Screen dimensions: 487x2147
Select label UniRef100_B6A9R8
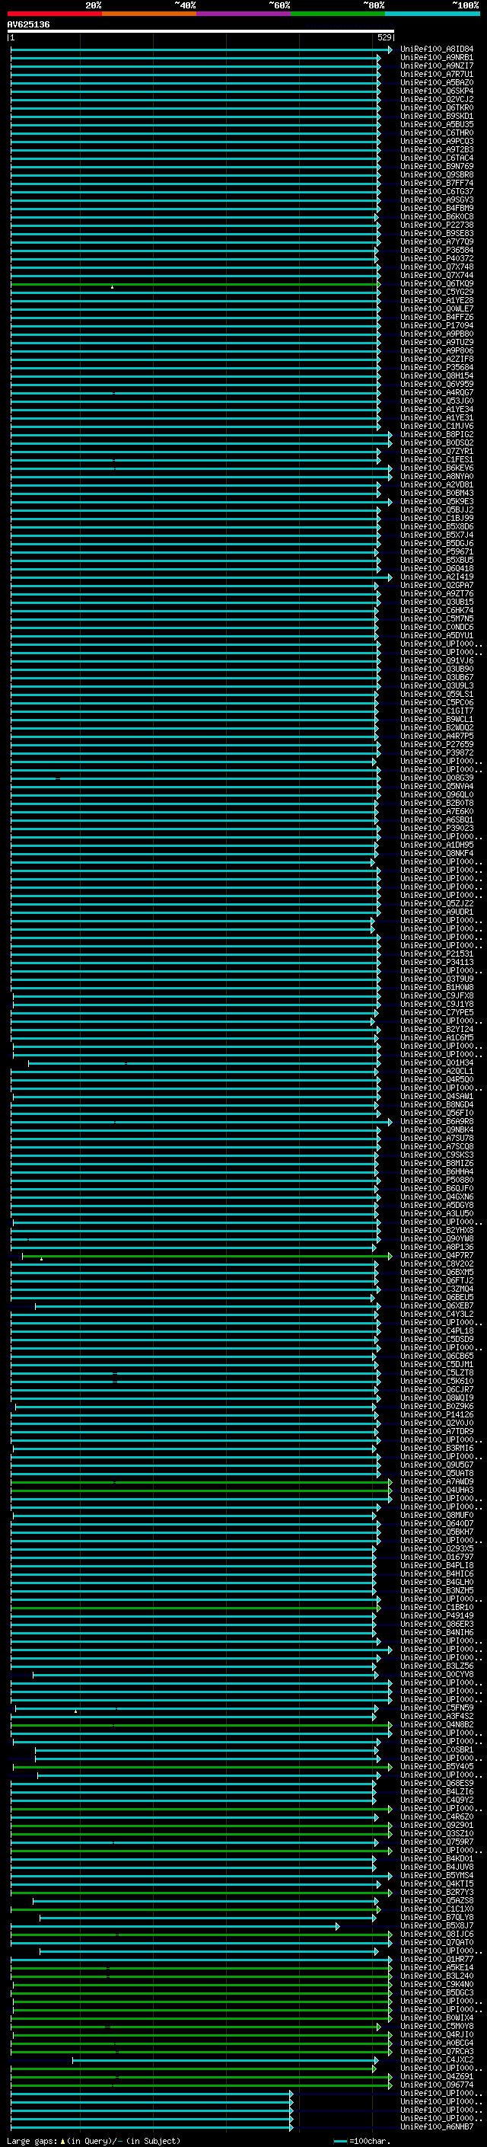pos(436,1121)
